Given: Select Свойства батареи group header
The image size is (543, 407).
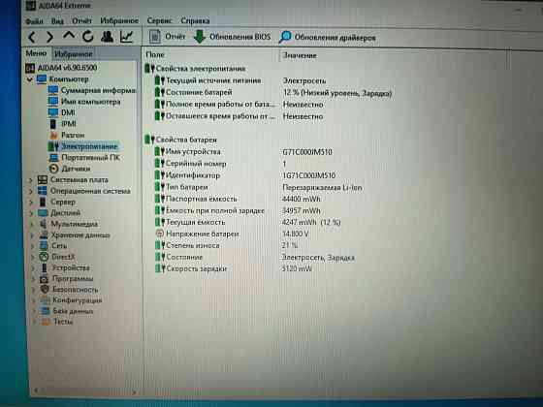Looking at the screenshot, I should tap(181, 140).
